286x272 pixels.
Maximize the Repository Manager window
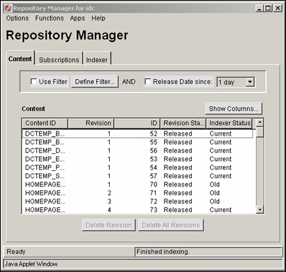(x=268, y=8)
